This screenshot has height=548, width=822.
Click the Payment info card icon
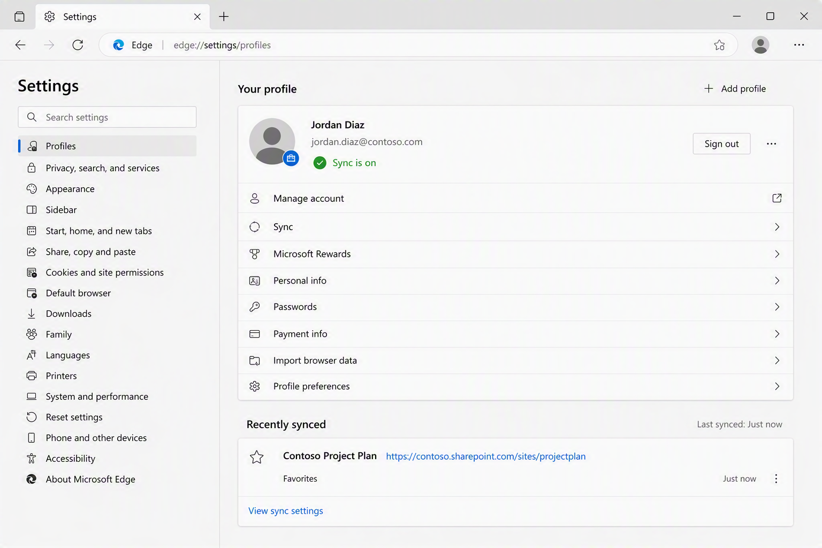[255, 334]
